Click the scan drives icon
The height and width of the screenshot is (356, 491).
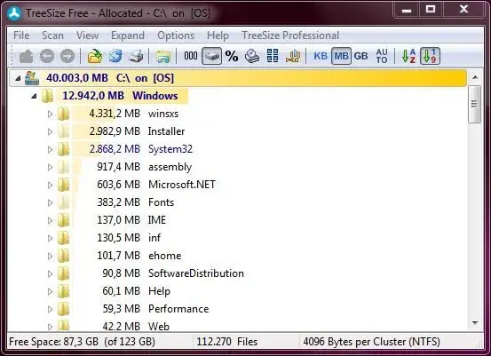click(x=252, y=56)
